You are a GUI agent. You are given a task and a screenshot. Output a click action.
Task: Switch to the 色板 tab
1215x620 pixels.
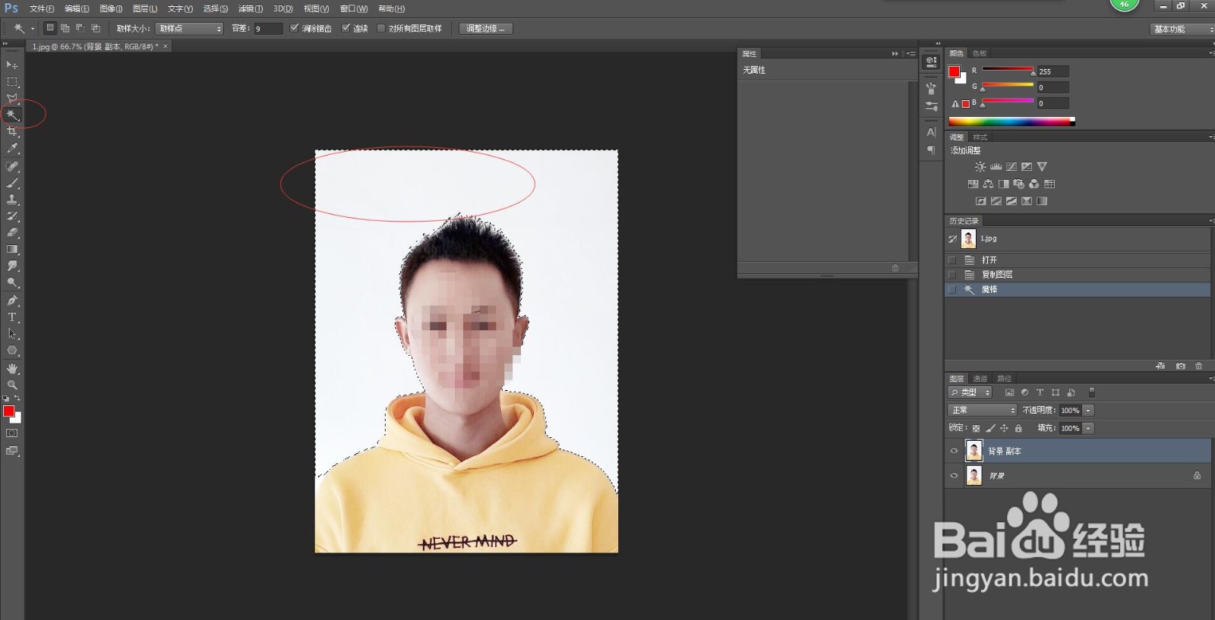[x=980, y=53]
